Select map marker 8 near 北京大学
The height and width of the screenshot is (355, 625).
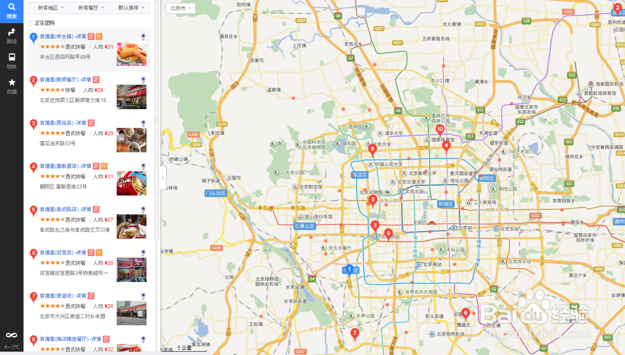(372, 150)
